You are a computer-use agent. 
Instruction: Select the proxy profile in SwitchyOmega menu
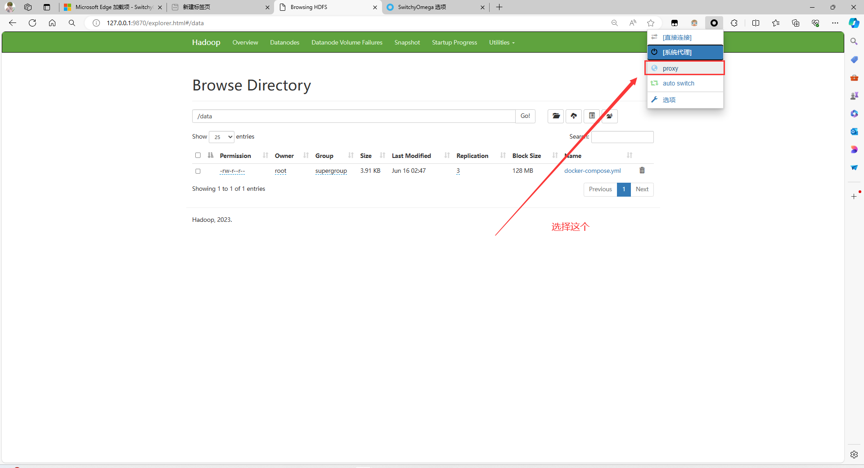685,68
